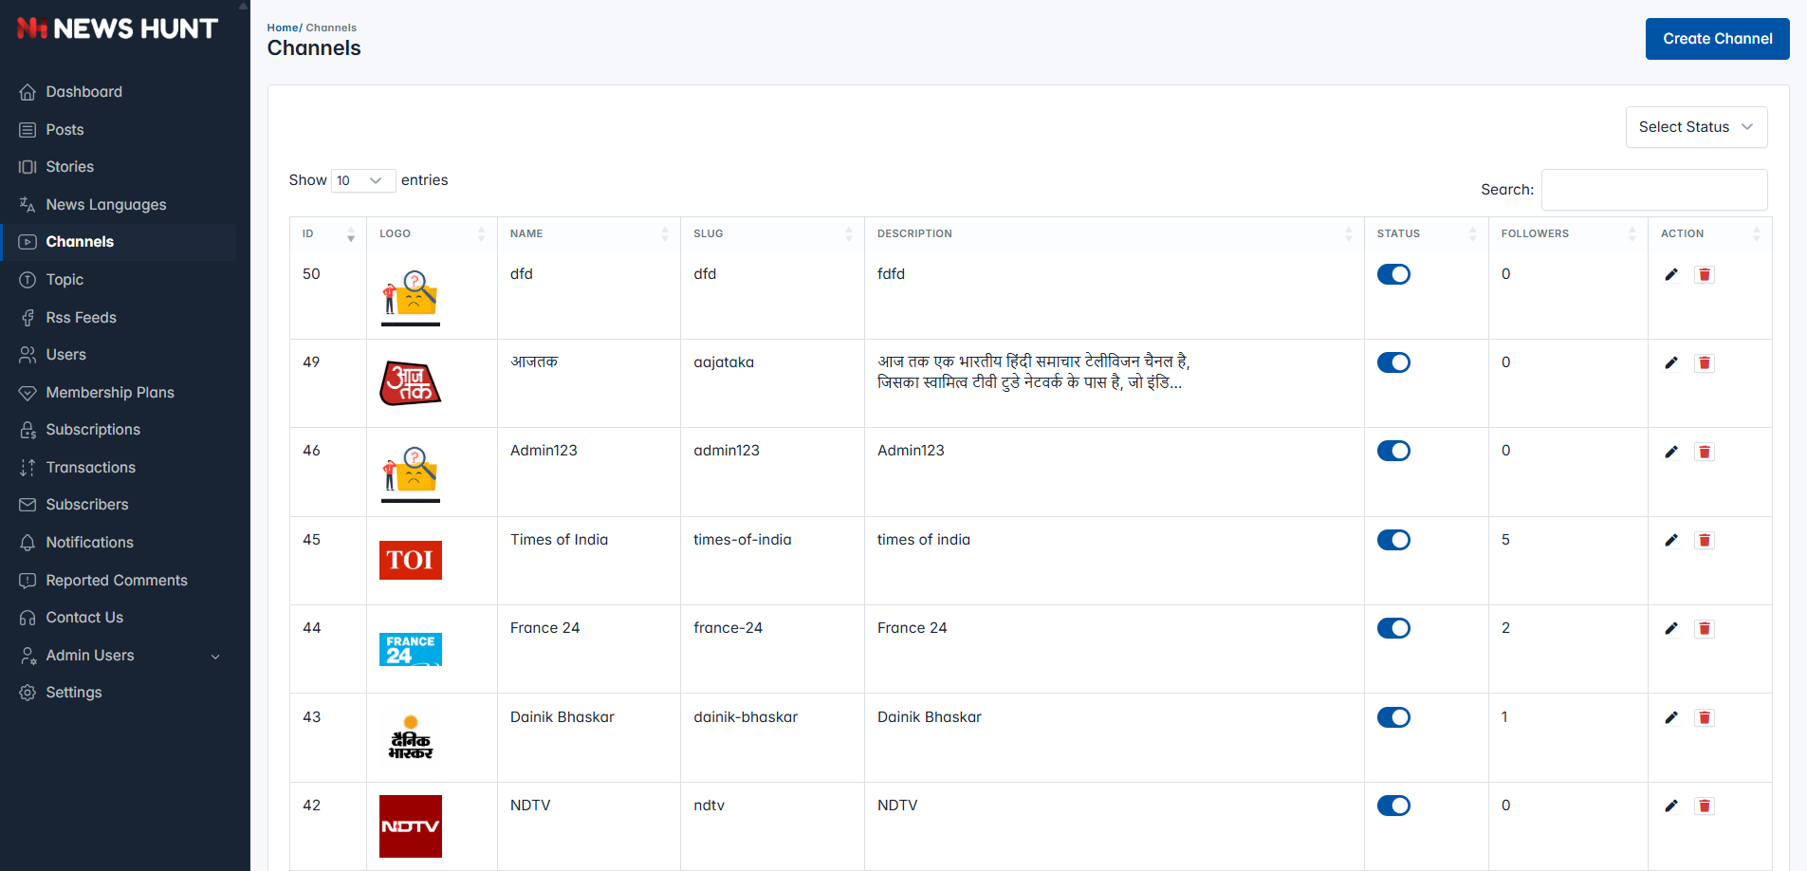Click the NDTV logo thumbnail
This screenshot has width=1807, height=871.
(x=411, y=826)
